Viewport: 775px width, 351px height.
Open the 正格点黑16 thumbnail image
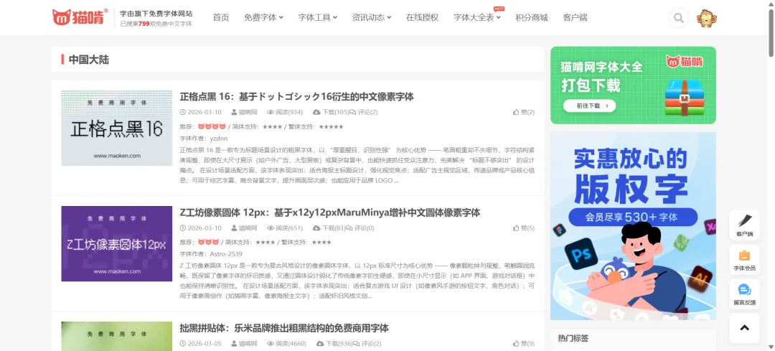pyautogui.click(x=117, y=128)
